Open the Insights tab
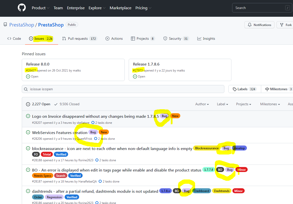 (206, 38)
